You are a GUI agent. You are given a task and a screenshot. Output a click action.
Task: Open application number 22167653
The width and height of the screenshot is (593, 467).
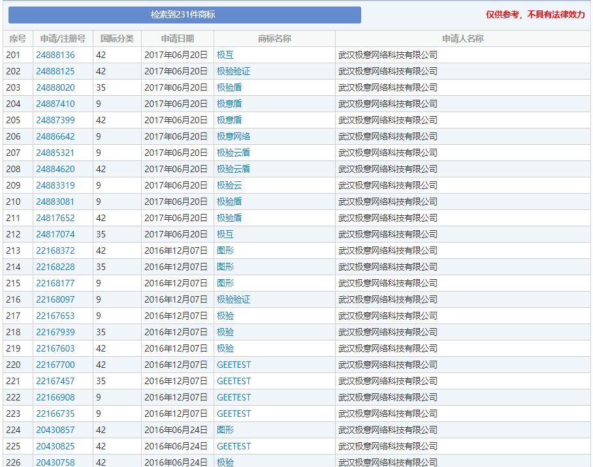coord(56,316)
